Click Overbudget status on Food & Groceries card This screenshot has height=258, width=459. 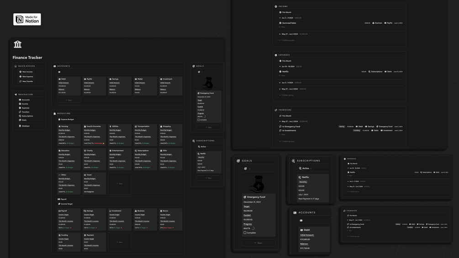pyautogui.click(x=98, y=143)
